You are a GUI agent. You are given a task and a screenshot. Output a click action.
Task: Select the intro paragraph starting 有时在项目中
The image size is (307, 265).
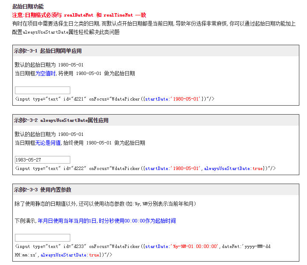[154, 24]
